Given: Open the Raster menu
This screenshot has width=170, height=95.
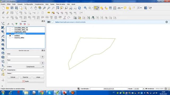Looking at the screenshot, I should point(52,4).
